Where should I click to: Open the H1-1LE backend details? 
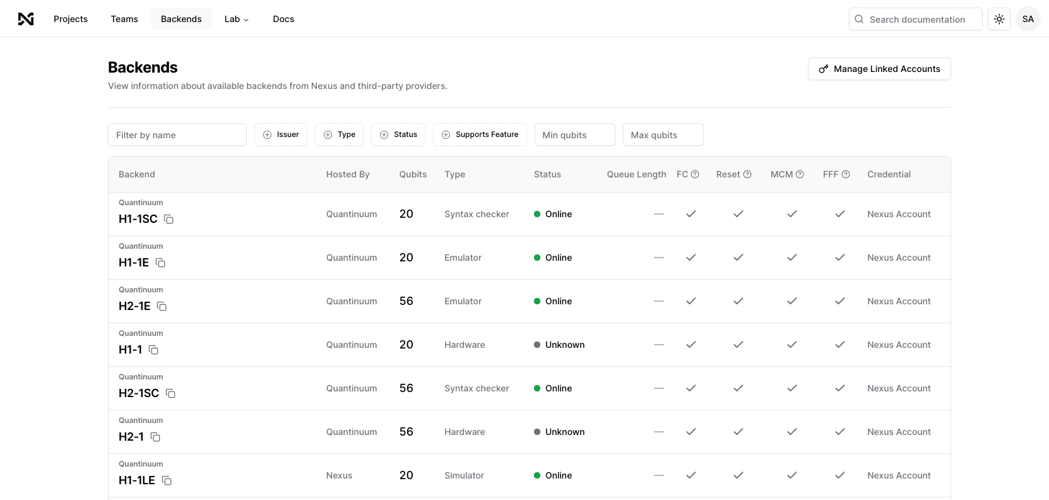137,480
